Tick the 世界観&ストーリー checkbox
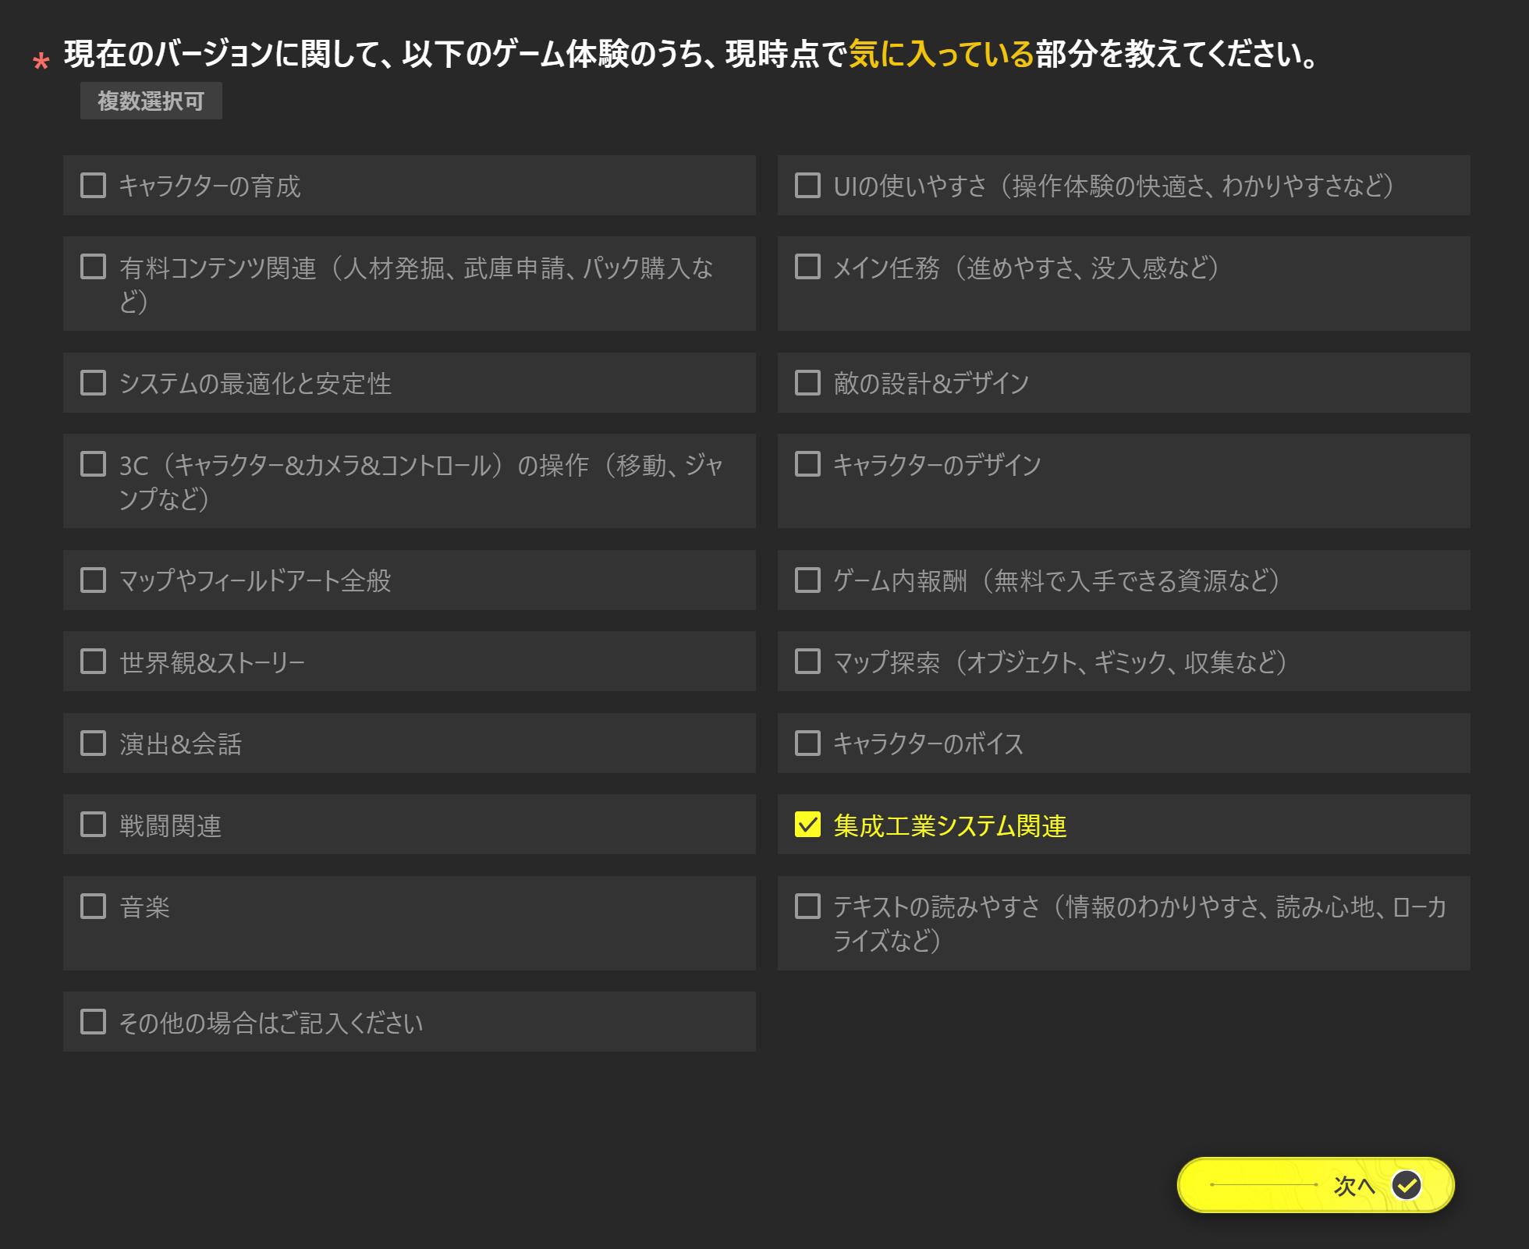The image size is (1529, 1249). click(94, 662)
